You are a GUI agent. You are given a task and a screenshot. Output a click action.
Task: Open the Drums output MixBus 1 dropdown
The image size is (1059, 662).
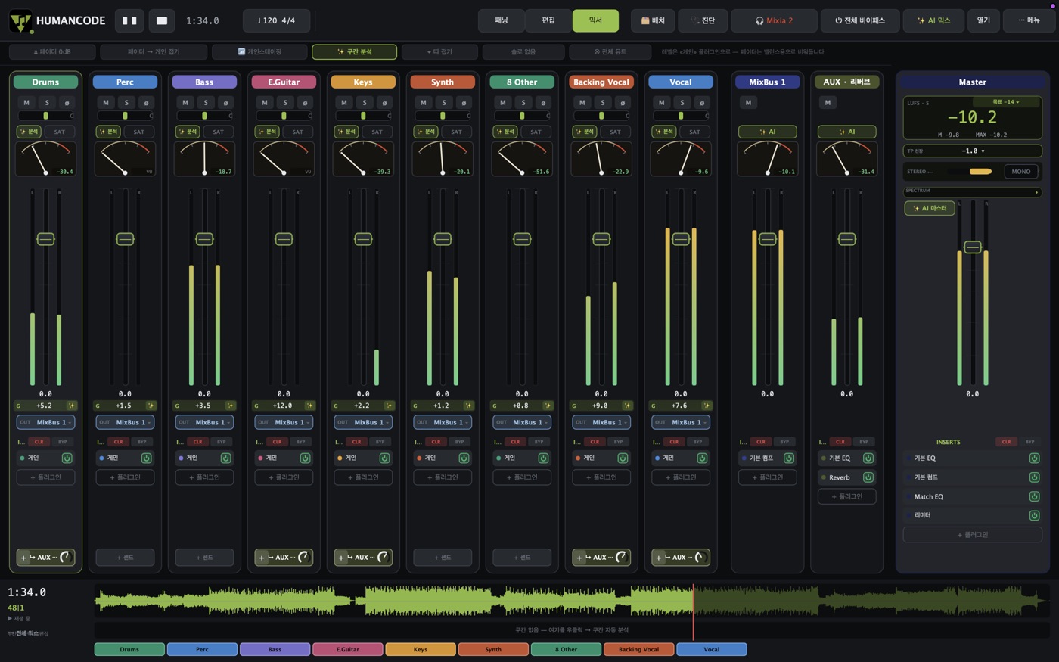pyautogui.click(x=45, y=422)
